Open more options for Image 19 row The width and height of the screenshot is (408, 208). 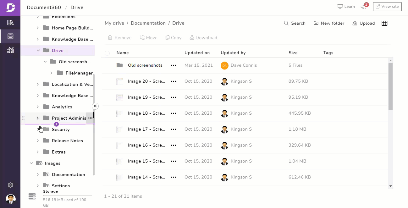pos(173,97)
